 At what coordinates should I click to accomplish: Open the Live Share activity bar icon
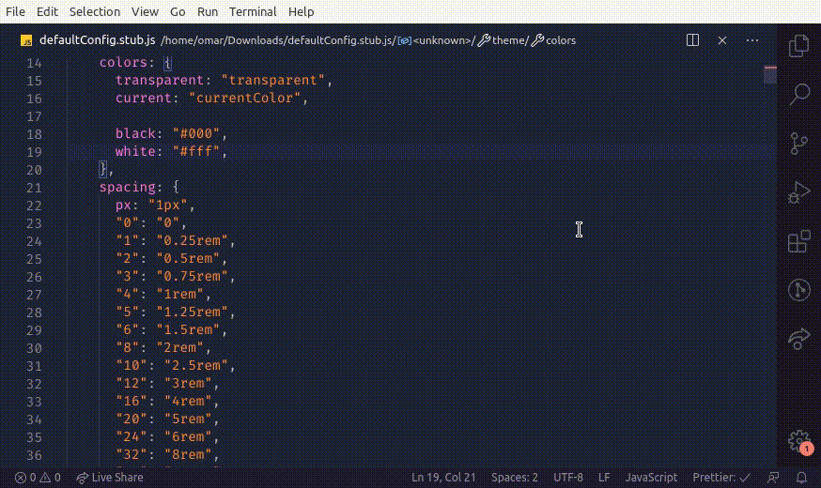pyautogui.click(x=798, y=339)
